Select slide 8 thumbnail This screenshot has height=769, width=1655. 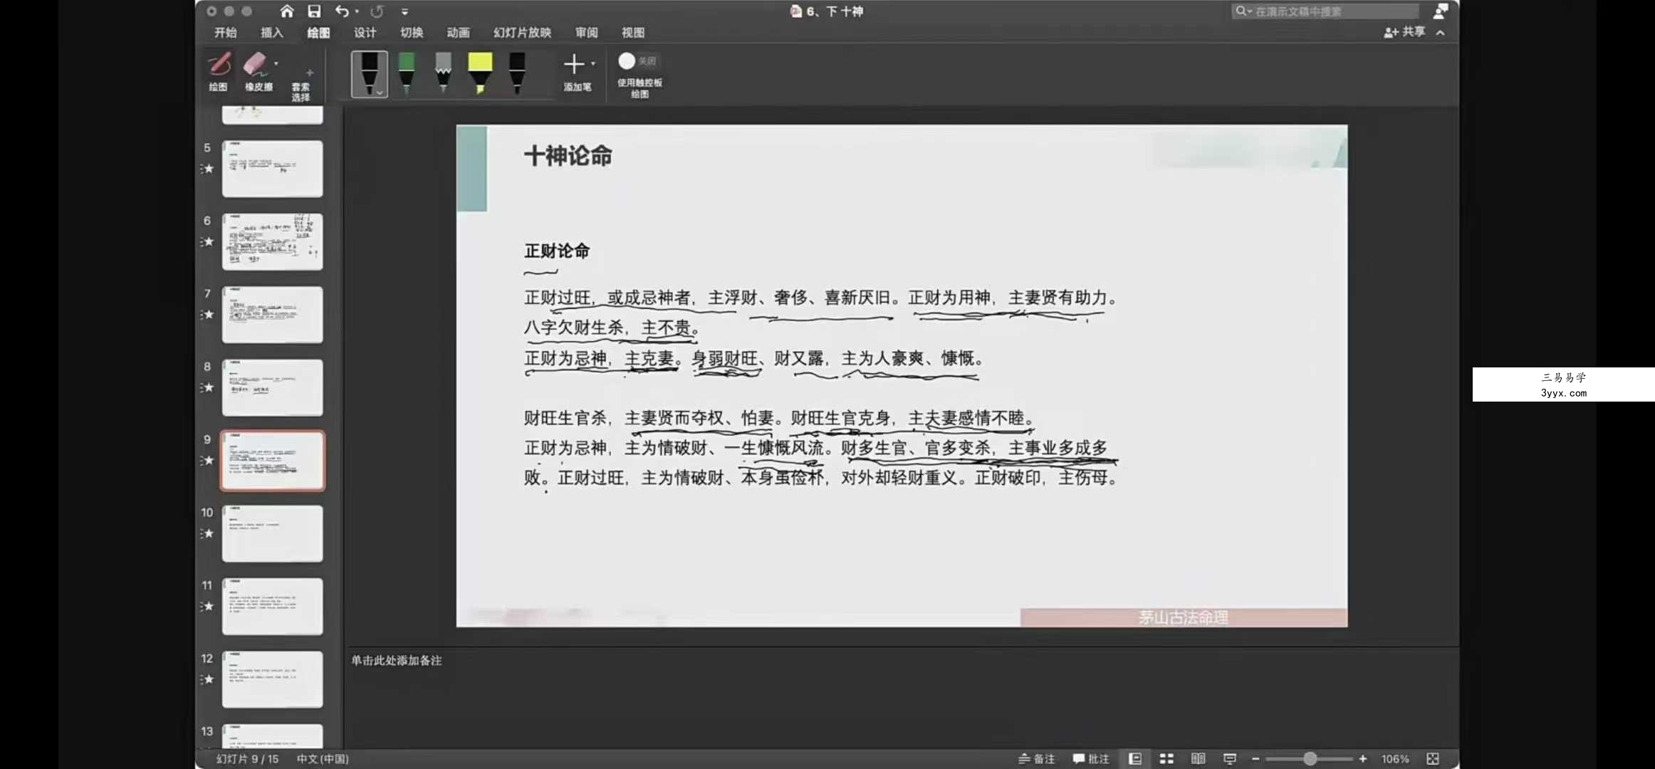click(x=272, y=387)
